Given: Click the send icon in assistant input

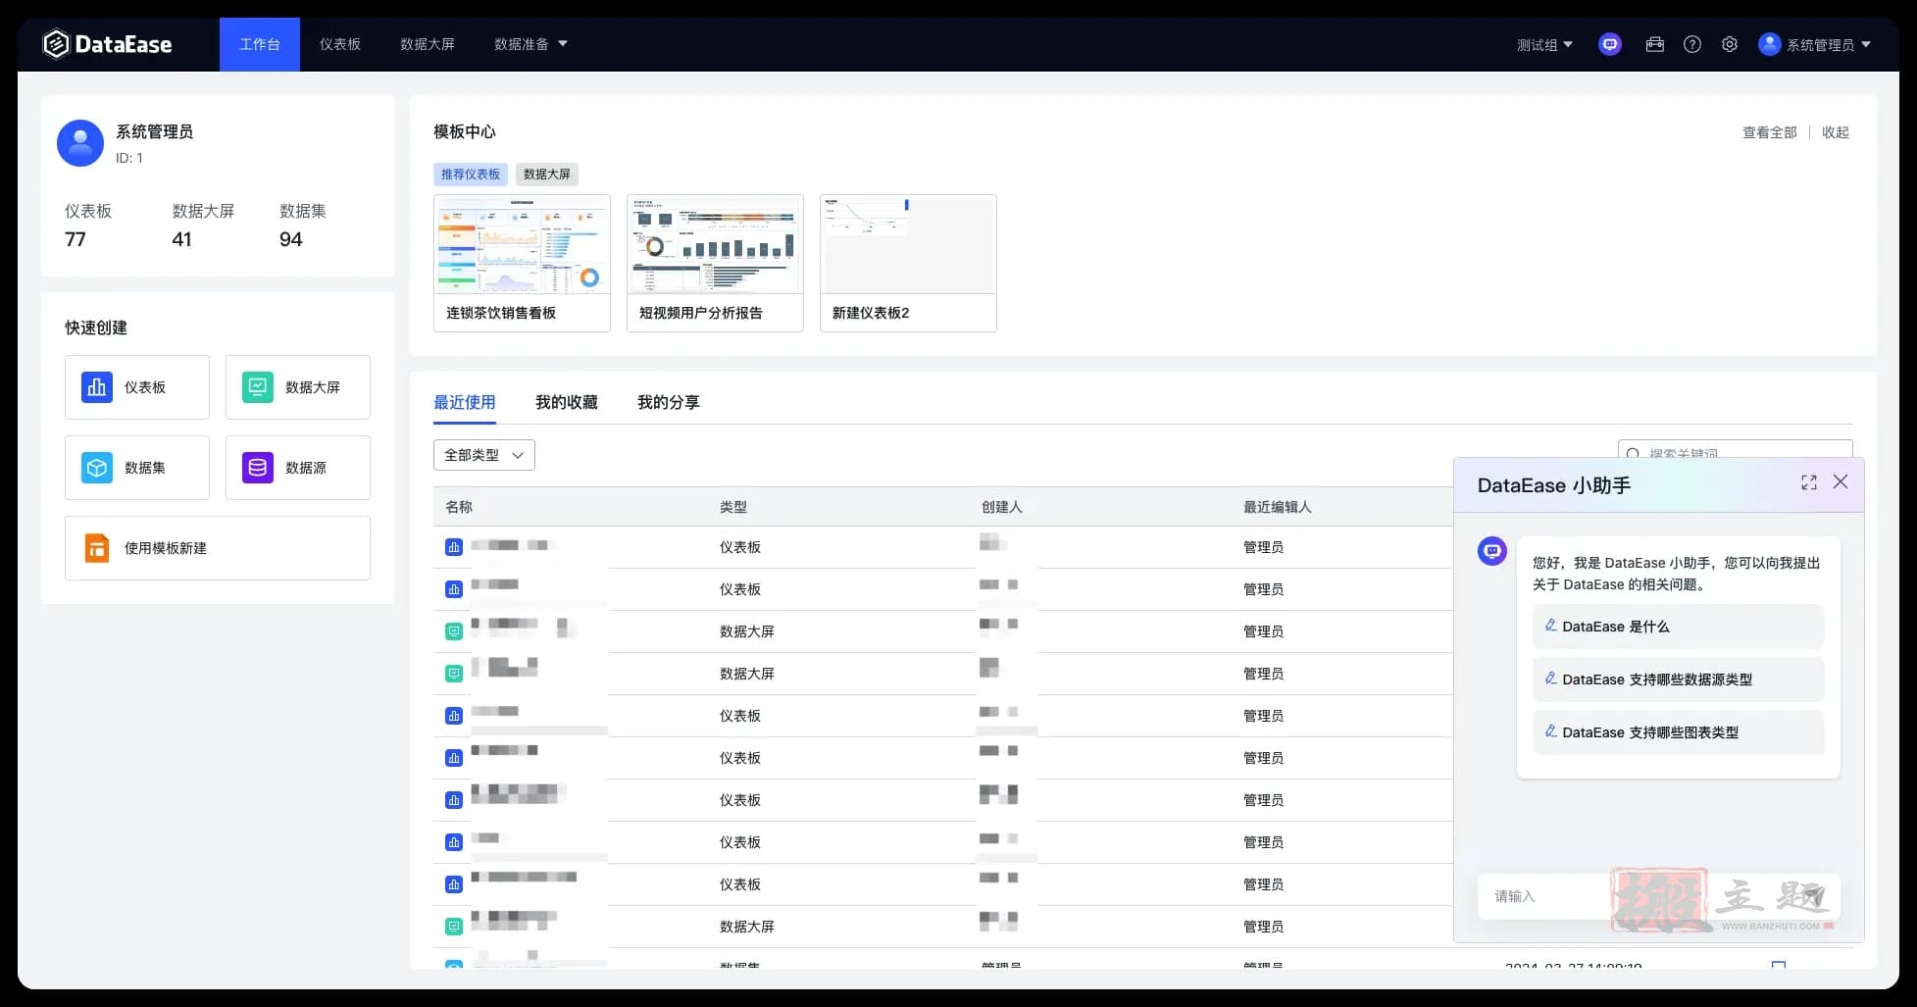Looking at the screenshot, I should 1814,895.
